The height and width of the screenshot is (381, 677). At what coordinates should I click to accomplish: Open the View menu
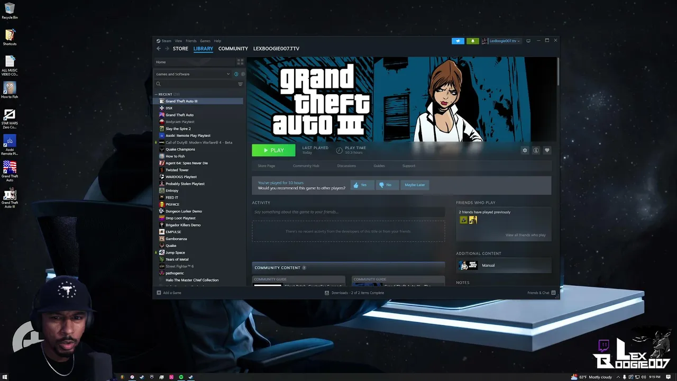[x=178, y=41]
